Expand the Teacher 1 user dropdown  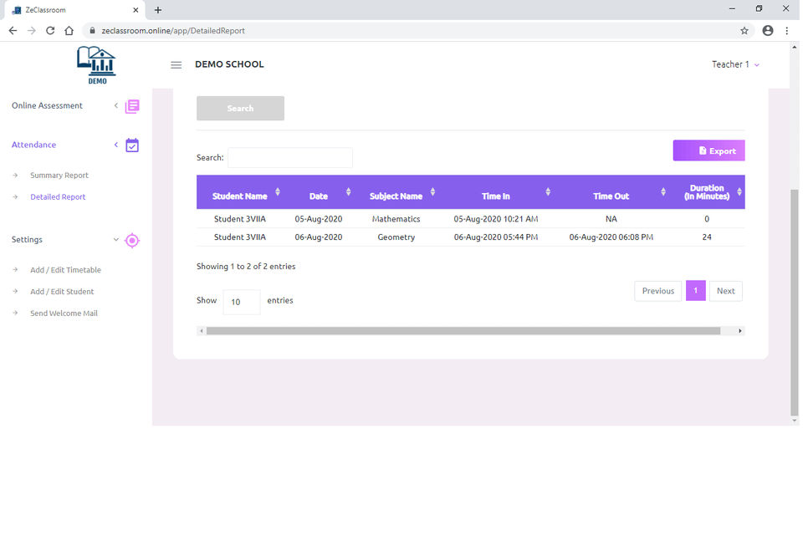(735, 64)
